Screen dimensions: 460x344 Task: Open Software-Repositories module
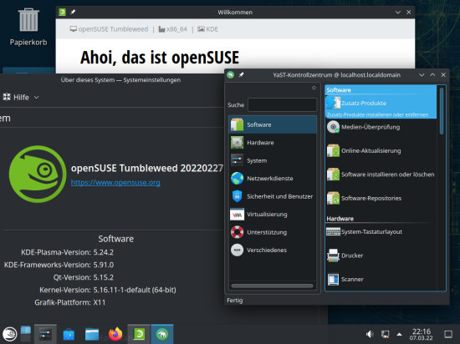pyautogui.click(x=364, y=198)
